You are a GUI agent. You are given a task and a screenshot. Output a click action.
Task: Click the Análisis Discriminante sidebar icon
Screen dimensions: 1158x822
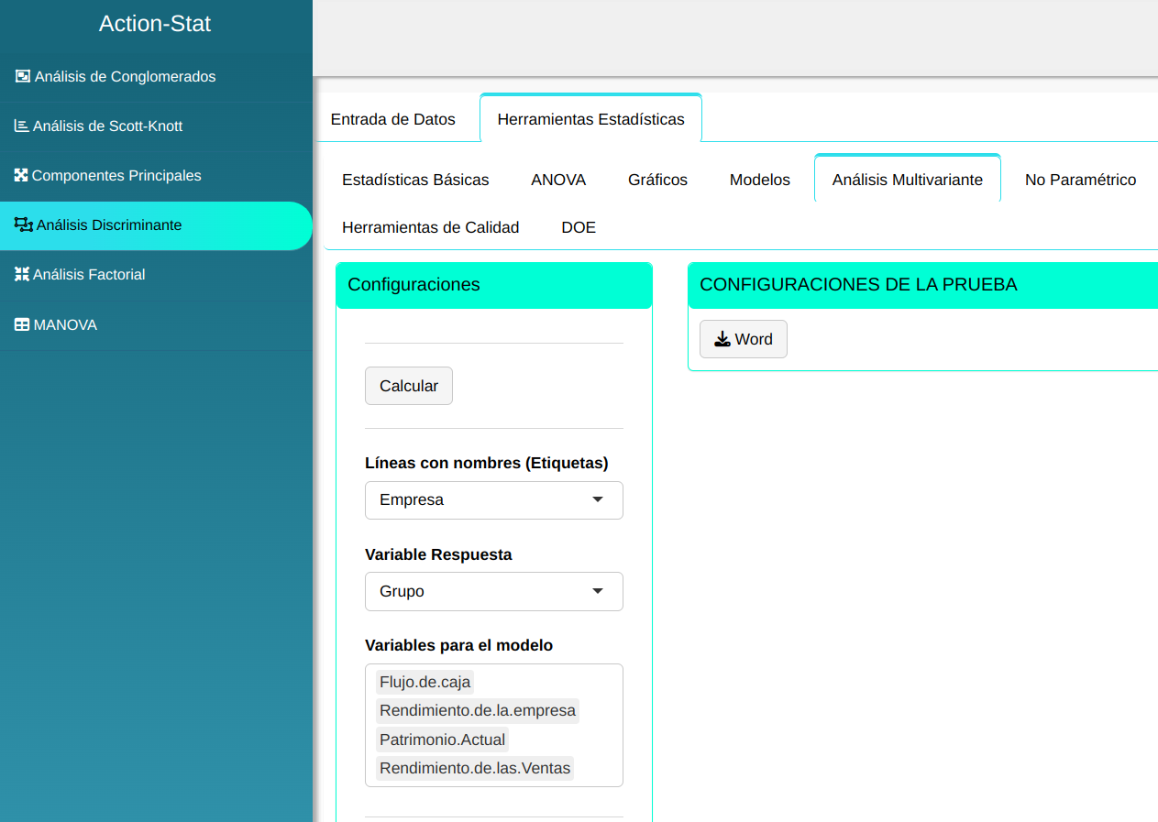23,225
